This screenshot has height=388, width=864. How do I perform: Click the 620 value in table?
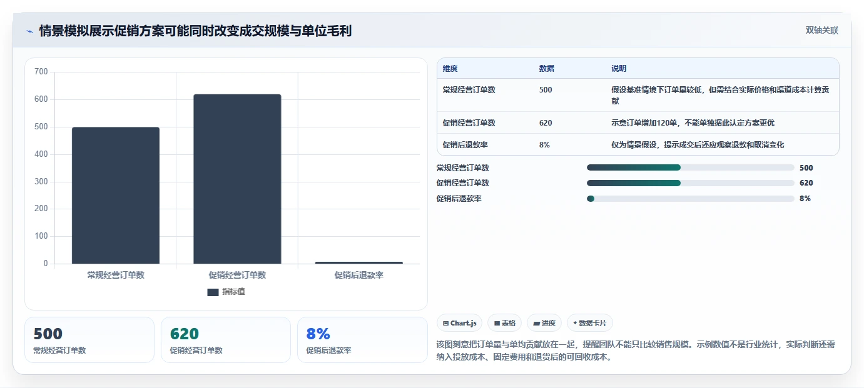coord(546,123)
